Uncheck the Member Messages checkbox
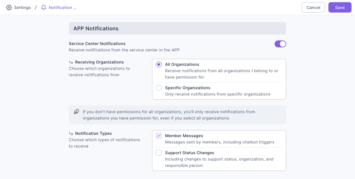This screenshot has width=355, height=179. 159,136
